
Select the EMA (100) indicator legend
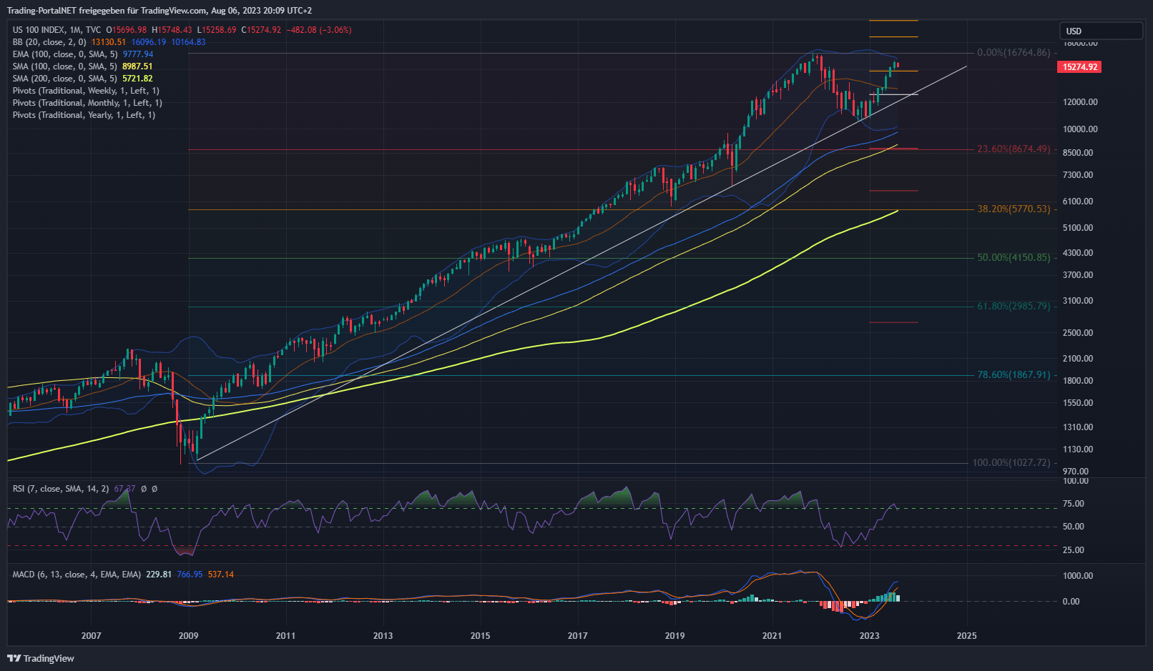(64, 54)
